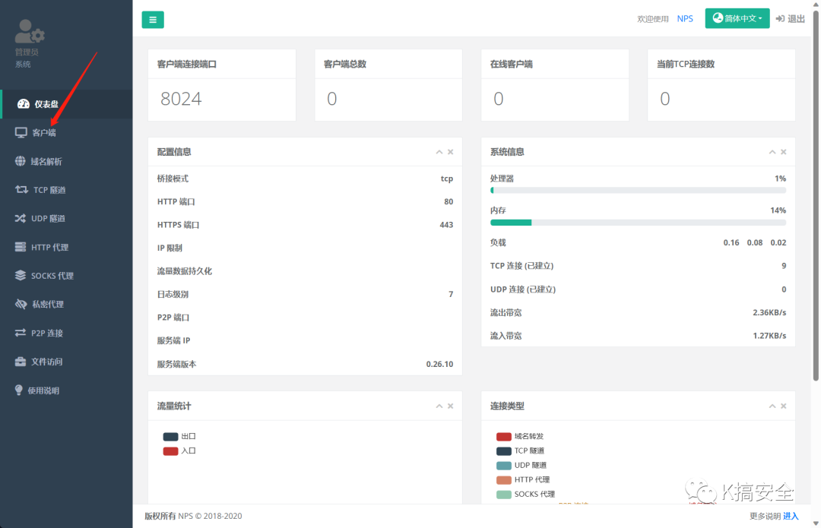Select the briefcase icon beside 文件访问
The height and width of the screenshot is (528, 821).
19,362
